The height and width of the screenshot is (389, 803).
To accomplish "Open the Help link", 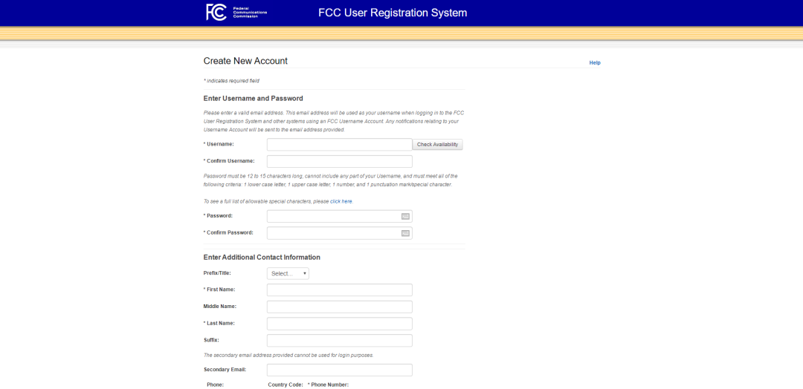I will pos(595,62).
